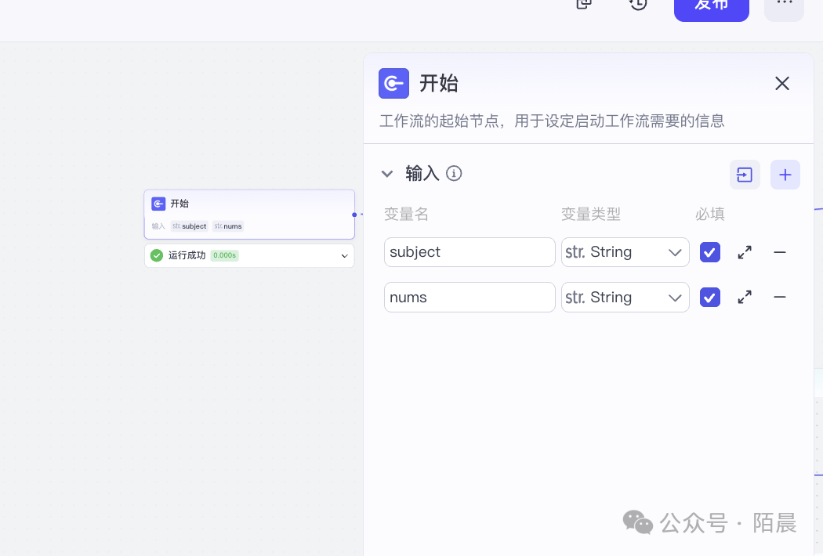Open the type dropdown for nums variable
The width and height of the screenshot is (823, 556).
click(x=625, y=298)
